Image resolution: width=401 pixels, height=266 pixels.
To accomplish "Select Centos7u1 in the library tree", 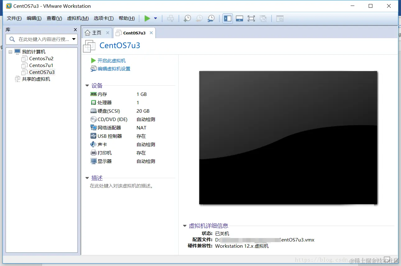I will [41, 65].
